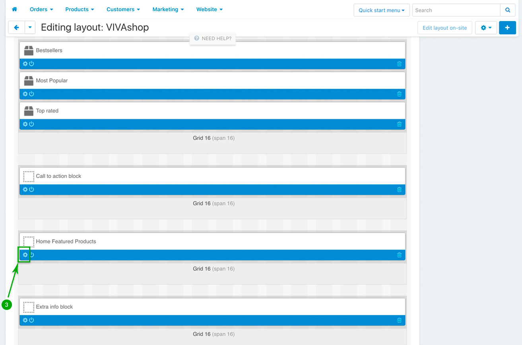This screenshot has width=522, height=345.
Task: Open the Products menu
Action: (80, 9)
